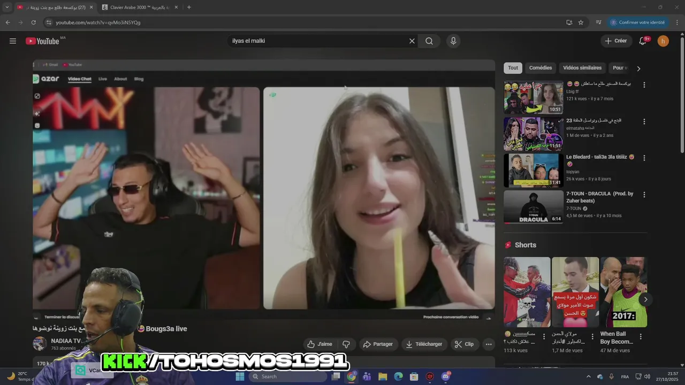This screenshot has width=685, height=385.
Task: Open the NADIAA TV channel avatar
Action: pyautogui.click(x=40, y=344)
